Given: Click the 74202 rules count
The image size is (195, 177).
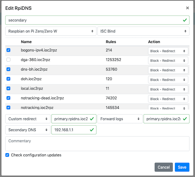Looking at the screenshot, I should tap(111, 98).
